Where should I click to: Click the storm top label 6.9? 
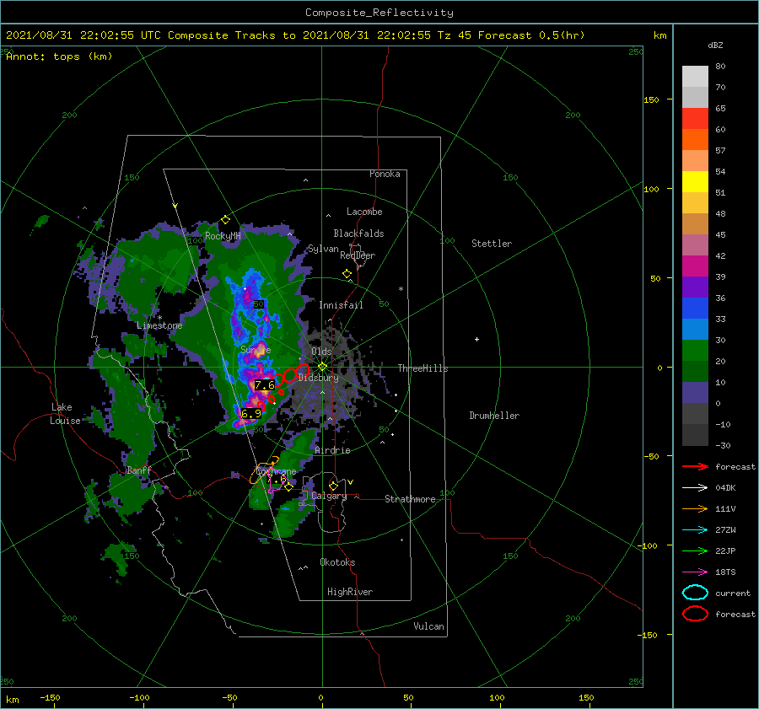(x=251, y=413)
